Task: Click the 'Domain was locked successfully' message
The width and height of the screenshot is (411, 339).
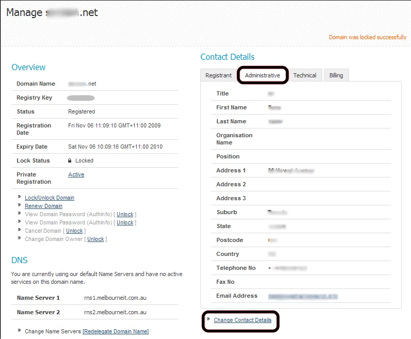Action: point(367,37)
